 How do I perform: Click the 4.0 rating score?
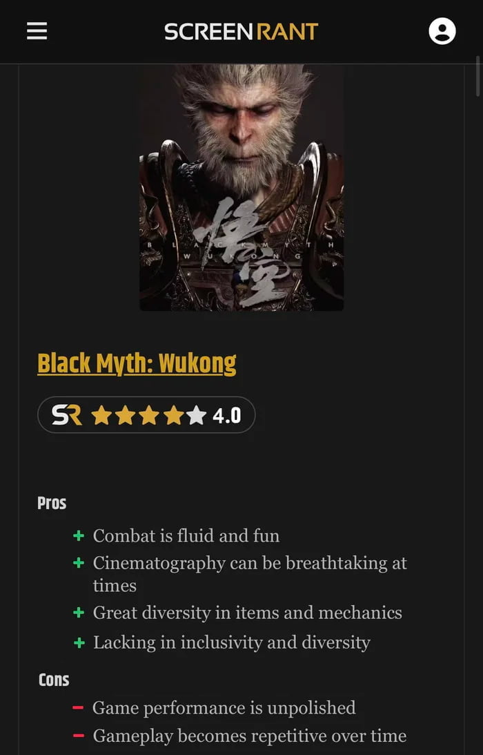[226, 416]
